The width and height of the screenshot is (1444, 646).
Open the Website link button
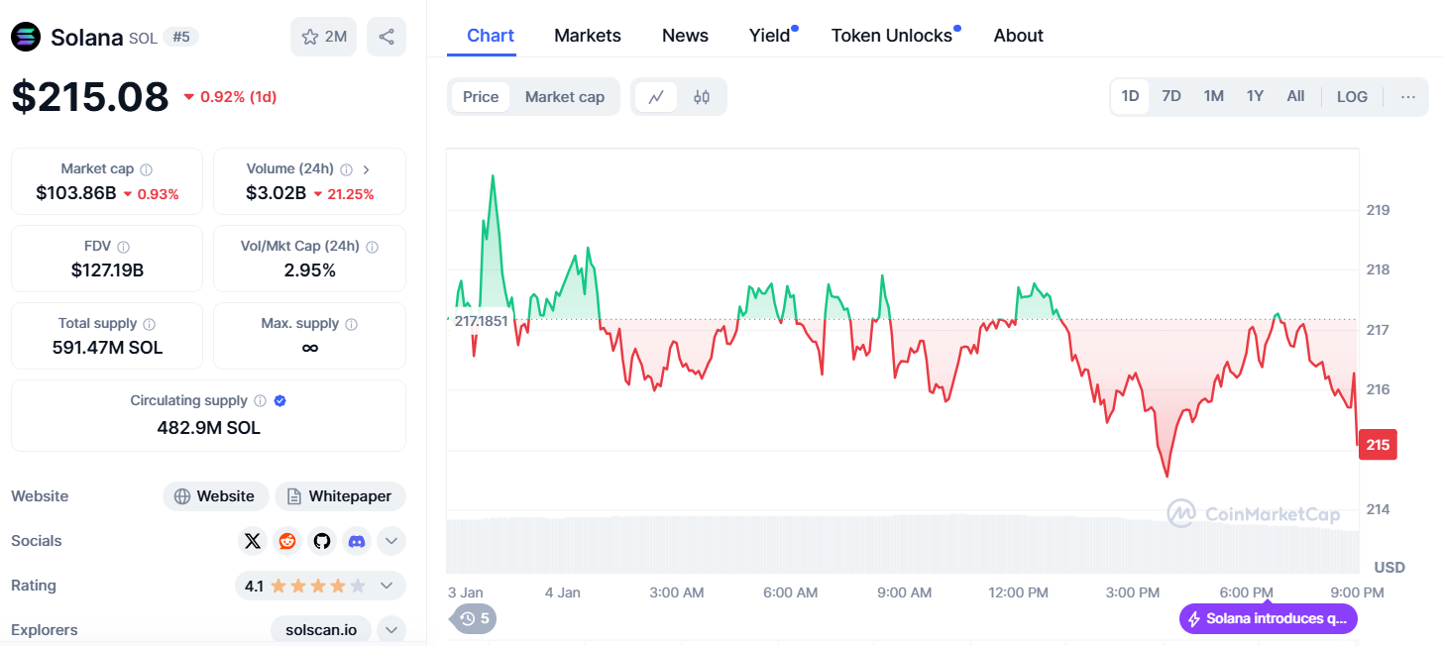click(215, 496)
